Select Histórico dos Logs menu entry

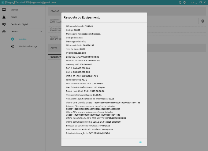[28, 46]
